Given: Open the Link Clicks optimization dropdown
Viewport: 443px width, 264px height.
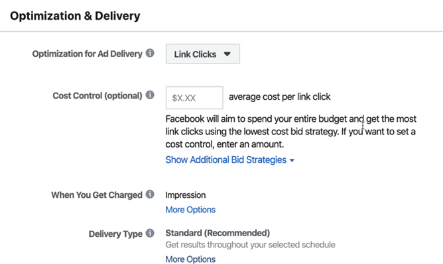Looking at the screenshot, I should tap(203, 54).
